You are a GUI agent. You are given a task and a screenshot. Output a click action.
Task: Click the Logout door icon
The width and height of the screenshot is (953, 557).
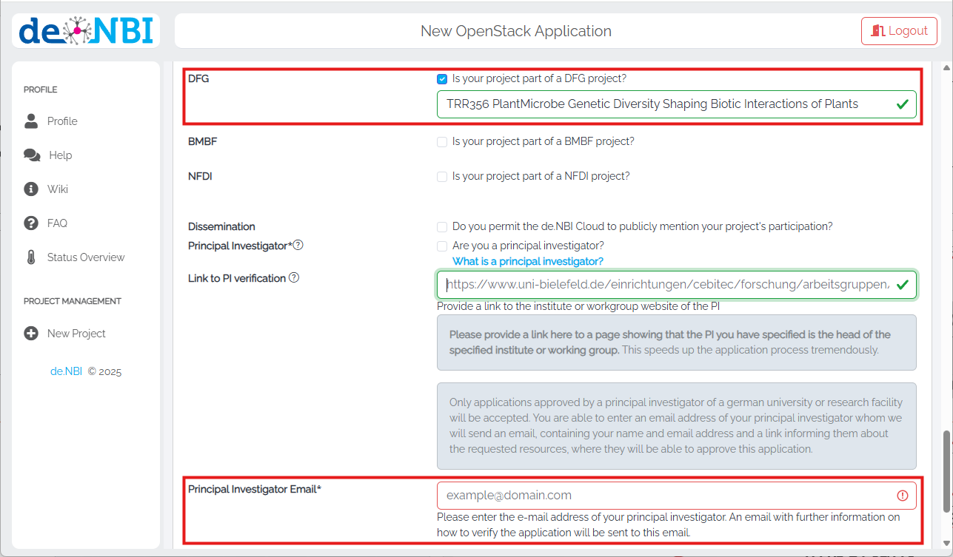click(878, 31)
